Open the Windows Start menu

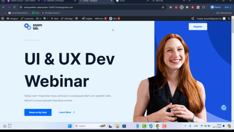[x=70, y=126]
